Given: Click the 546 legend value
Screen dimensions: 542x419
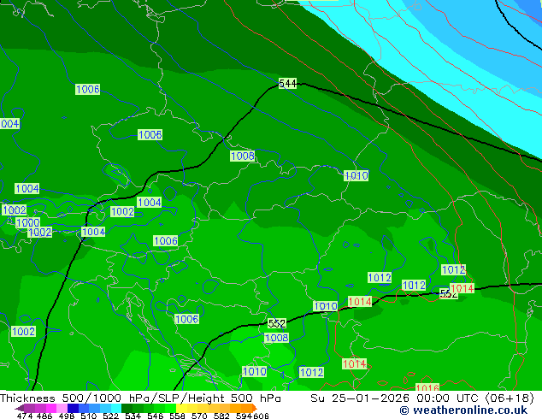Looking at the screenshot, I should (x=155, y=416).
